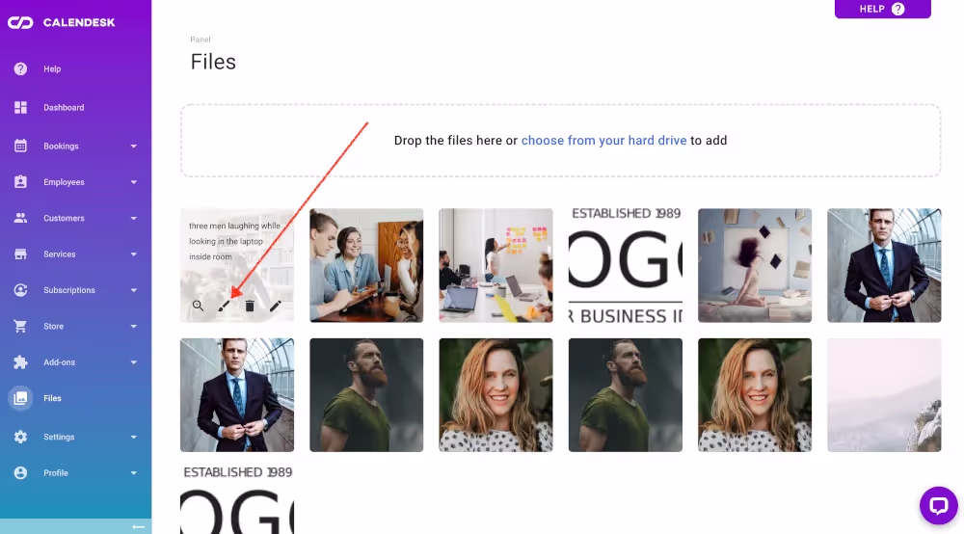The height and width of the screenshot is (534, 964).
Task: Select the flying books woman thumbnail
Action: tap(755, 265)
